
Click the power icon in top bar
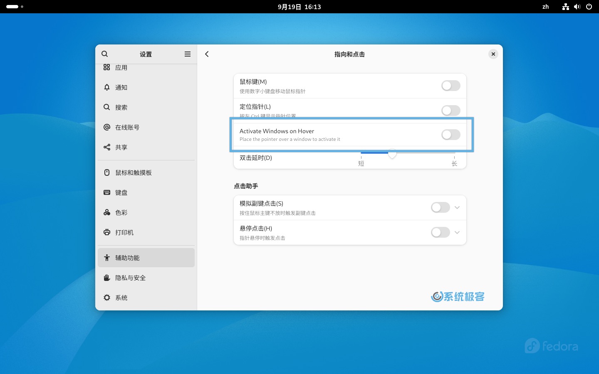coord(589,7)
